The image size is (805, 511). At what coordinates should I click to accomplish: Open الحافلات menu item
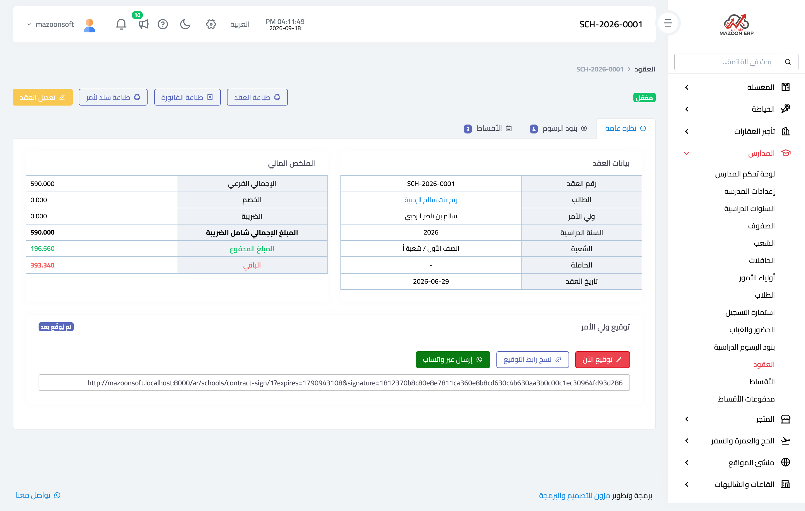pos(762,260)
